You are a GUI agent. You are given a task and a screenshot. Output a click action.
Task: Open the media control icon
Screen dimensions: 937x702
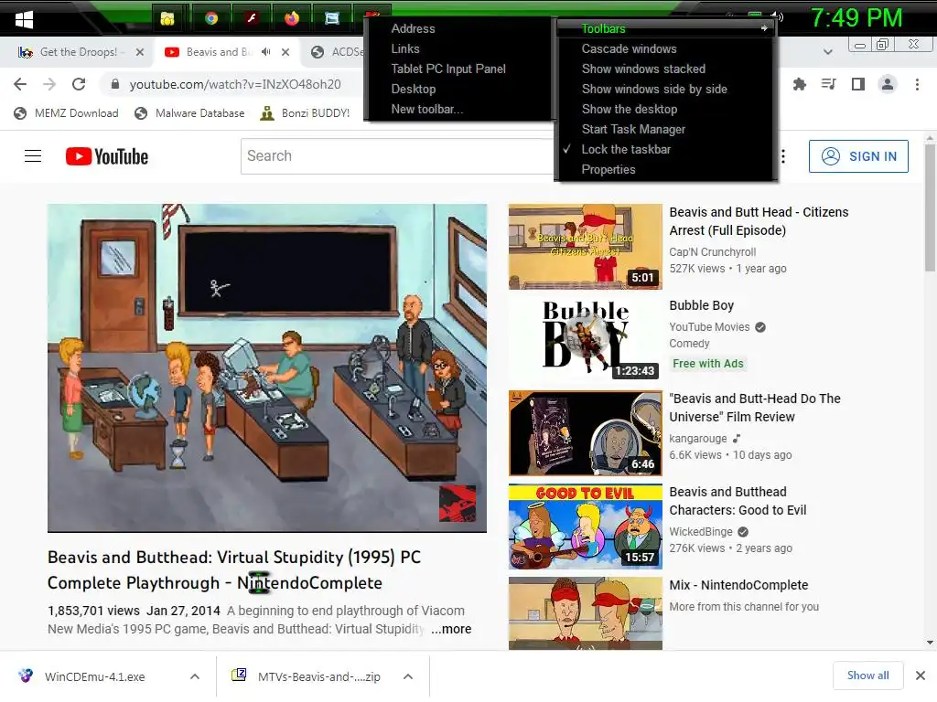point(828,84)
